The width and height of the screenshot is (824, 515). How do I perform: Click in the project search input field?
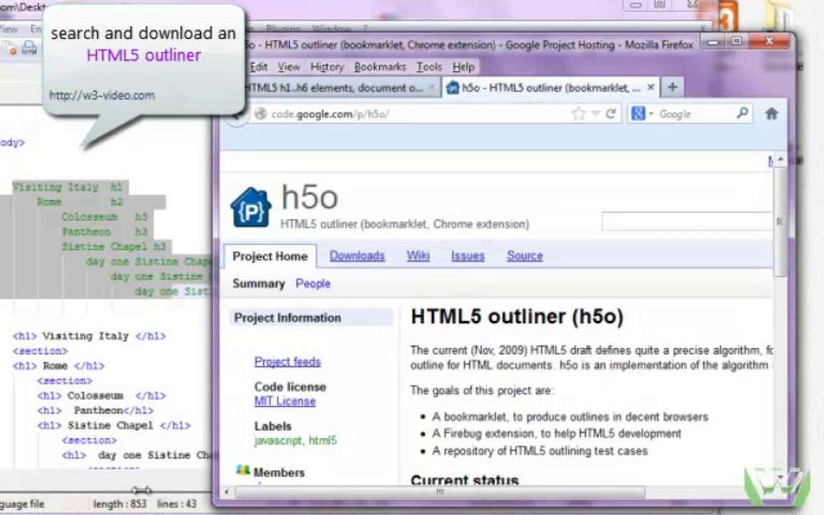pyautogui.click(x=687, y=221)
